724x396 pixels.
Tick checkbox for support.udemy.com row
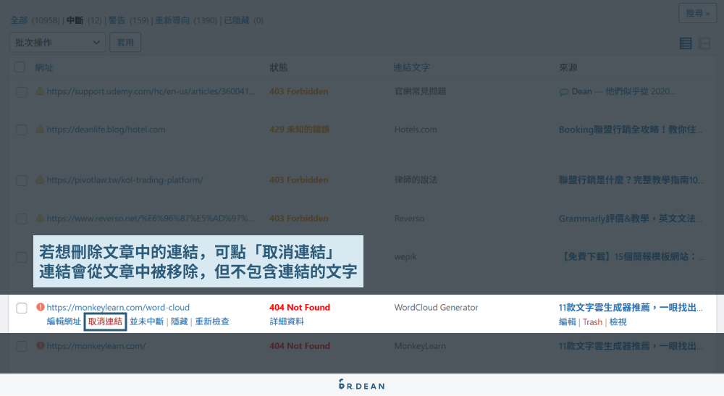tap(22, 92)
